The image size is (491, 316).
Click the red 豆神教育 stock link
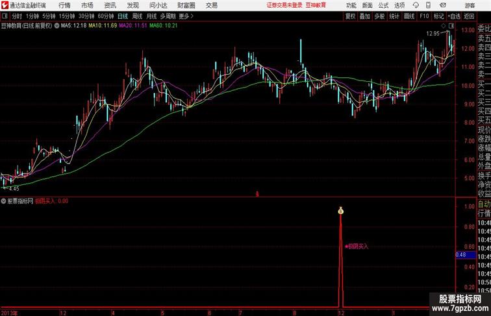(x=316, y=5)
